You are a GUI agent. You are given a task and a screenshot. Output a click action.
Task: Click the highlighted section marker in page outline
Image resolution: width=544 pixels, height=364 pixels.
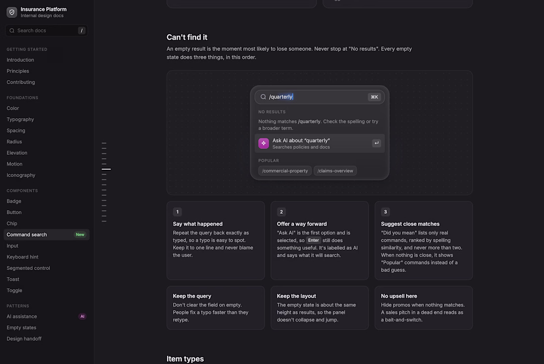pyautogui.click(x=106, y=169)
